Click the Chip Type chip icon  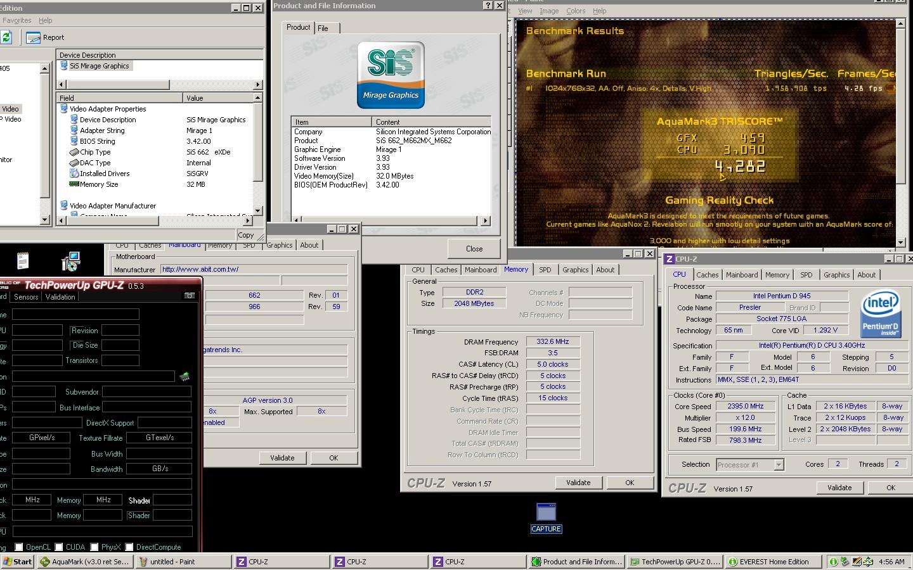click(x=74, y=152)
